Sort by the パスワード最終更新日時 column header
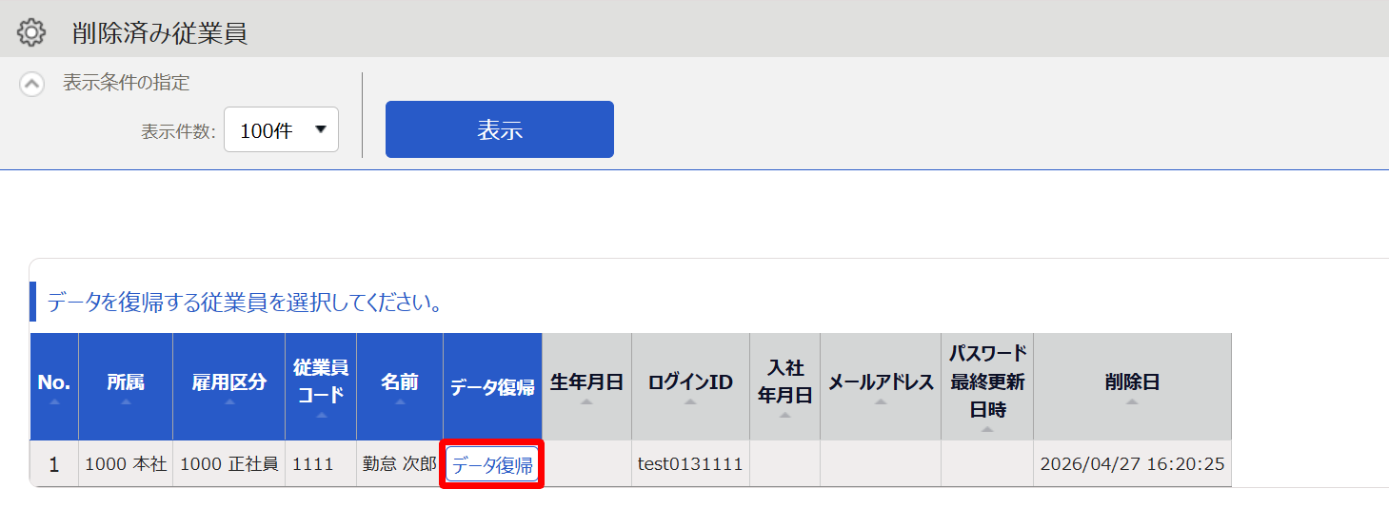 (987, 386)
